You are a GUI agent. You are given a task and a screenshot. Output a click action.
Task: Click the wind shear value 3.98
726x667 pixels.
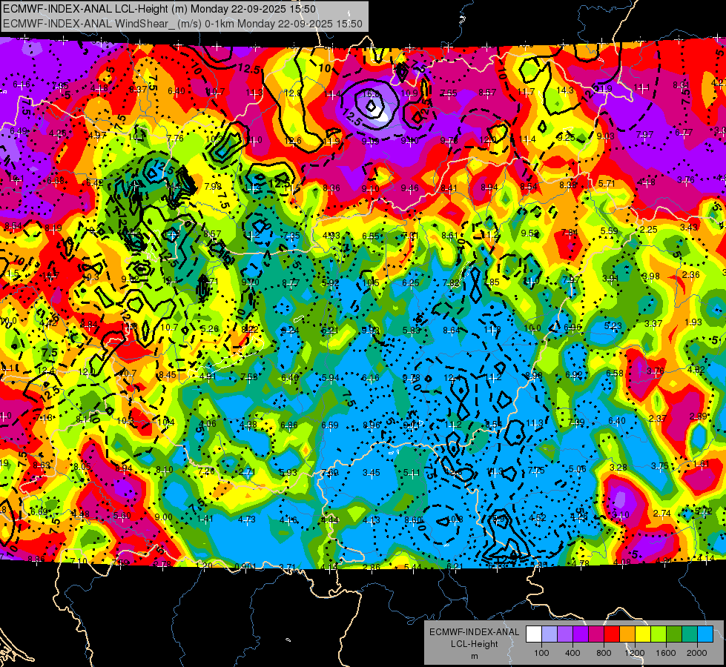[x=650, y=276]
